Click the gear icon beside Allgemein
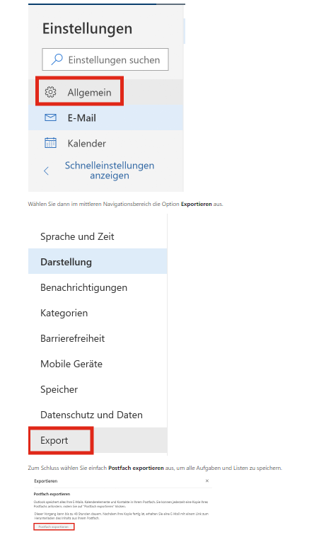Viewport: 314px width, 535px height. click(x=50, y=92)
